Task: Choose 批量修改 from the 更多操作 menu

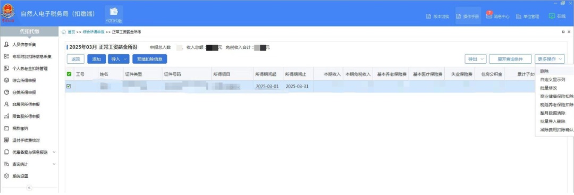Action: click(548, 88)
